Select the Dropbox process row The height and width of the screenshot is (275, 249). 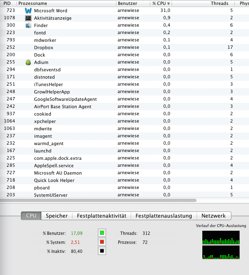click(x=124, y=48)
